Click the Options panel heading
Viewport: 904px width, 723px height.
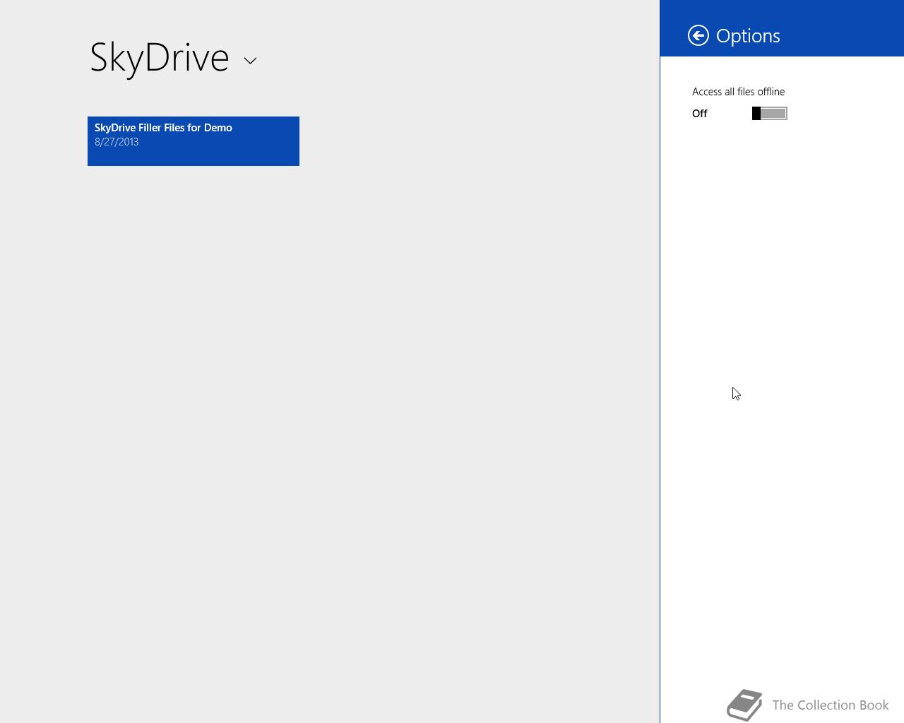point(748,36)
